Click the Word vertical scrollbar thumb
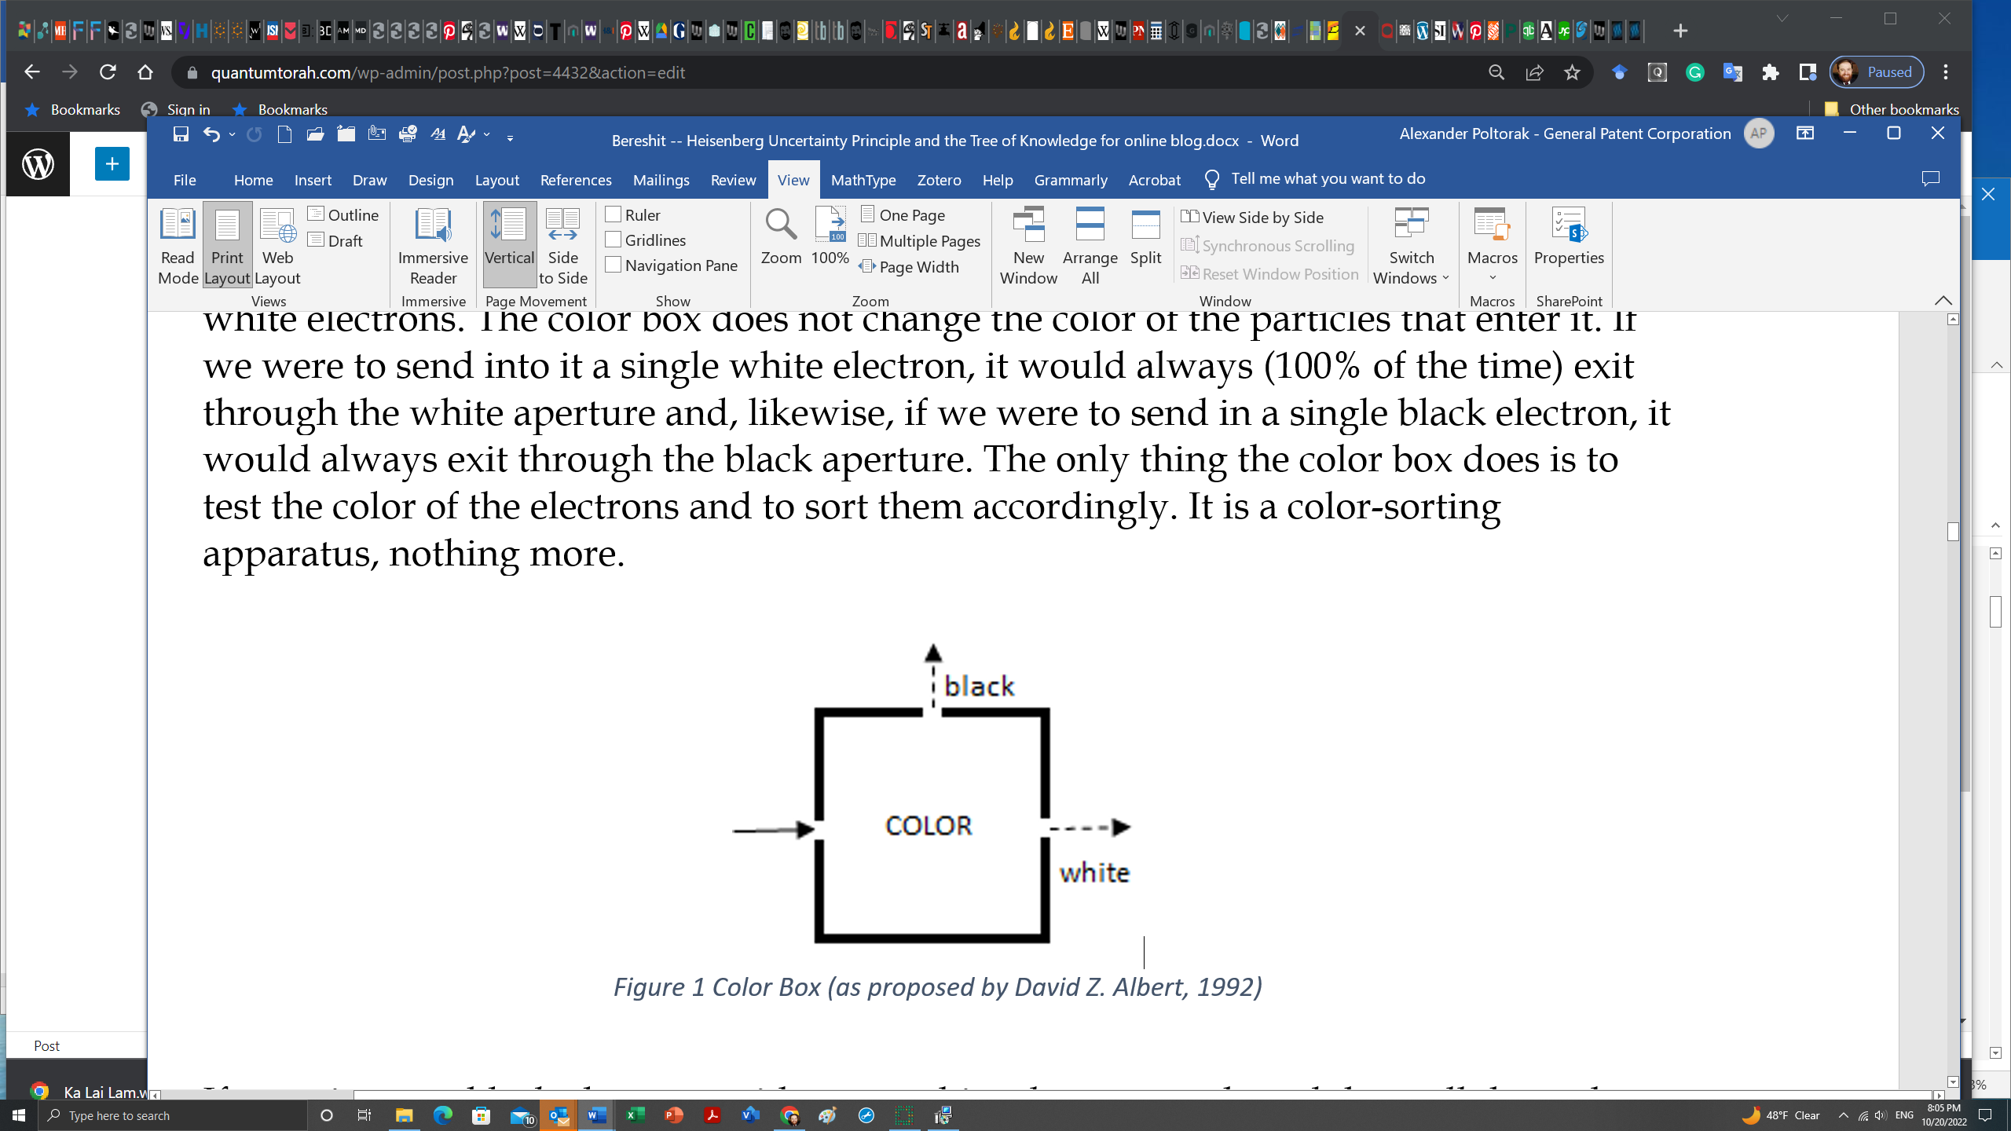 [x=1953, y=532]
